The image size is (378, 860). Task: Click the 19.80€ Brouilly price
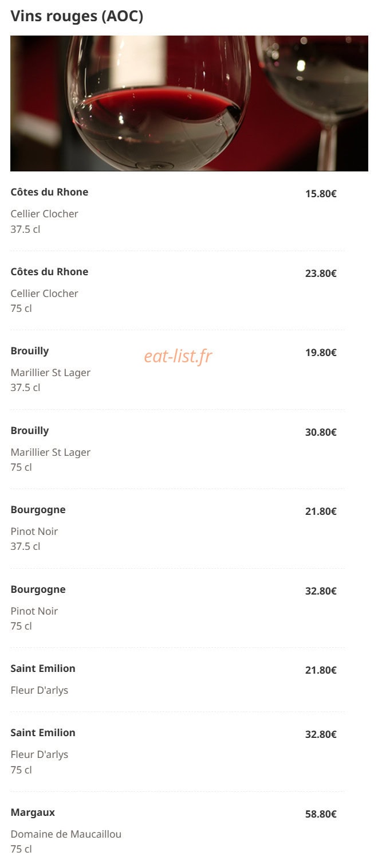pyautogui.click(x=321, y=353)
